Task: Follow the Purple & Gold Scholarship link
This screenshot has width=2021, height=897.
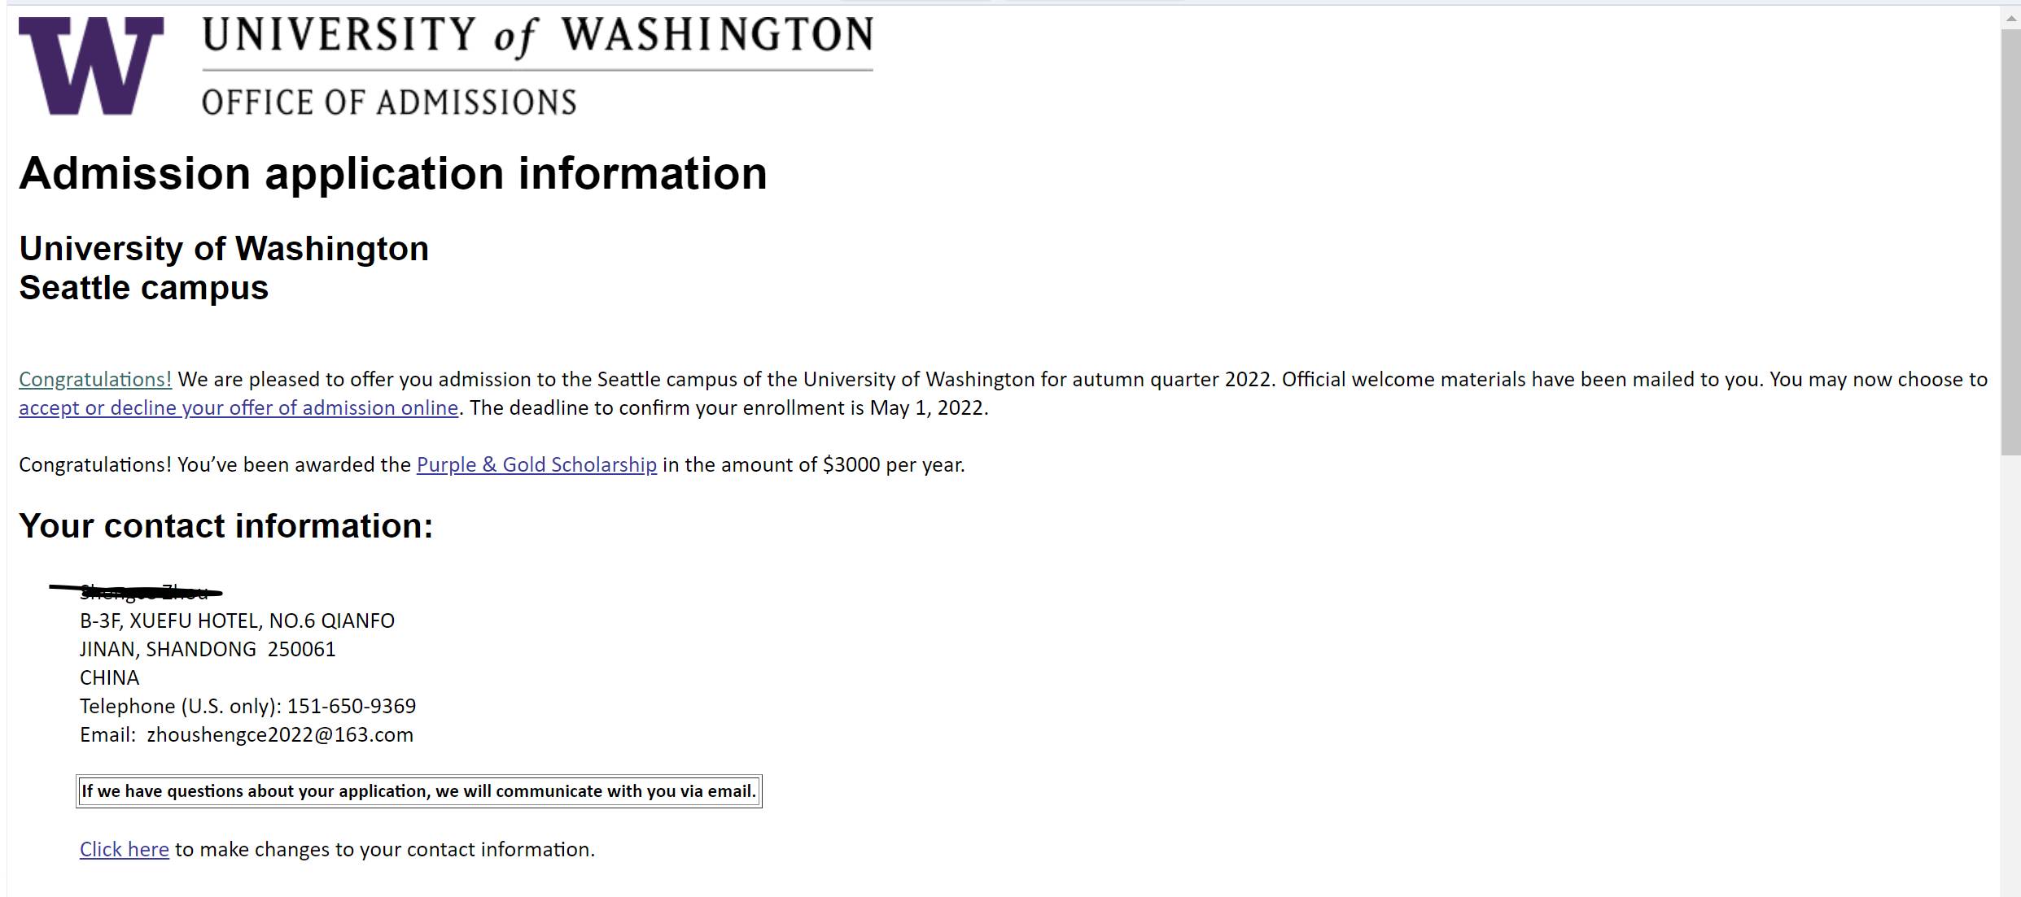Action: [x=536, y=465]
